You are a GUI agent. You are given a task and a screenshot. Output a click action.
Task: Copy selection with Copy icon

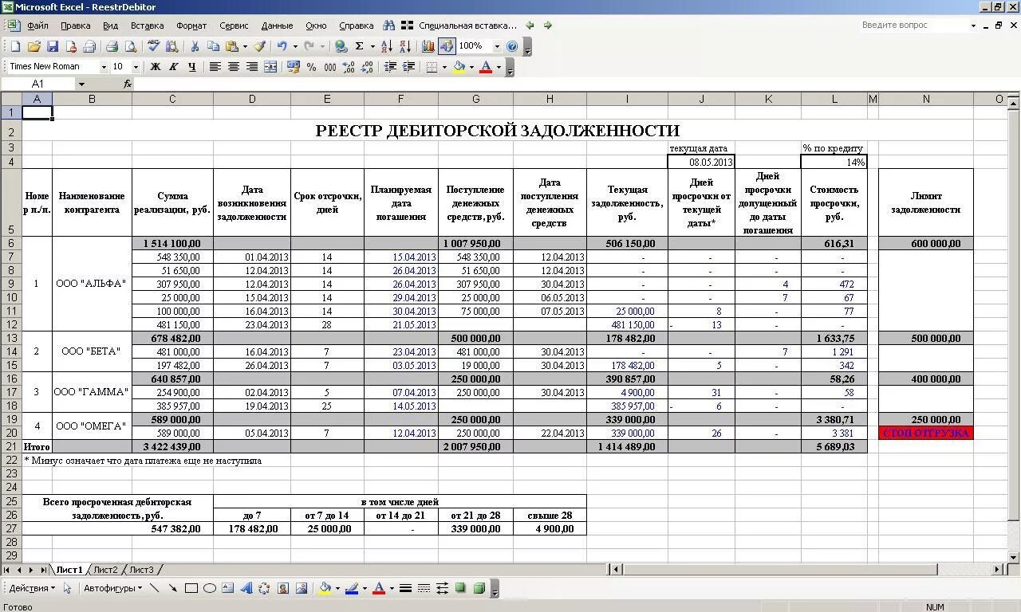tap(212, 45)
